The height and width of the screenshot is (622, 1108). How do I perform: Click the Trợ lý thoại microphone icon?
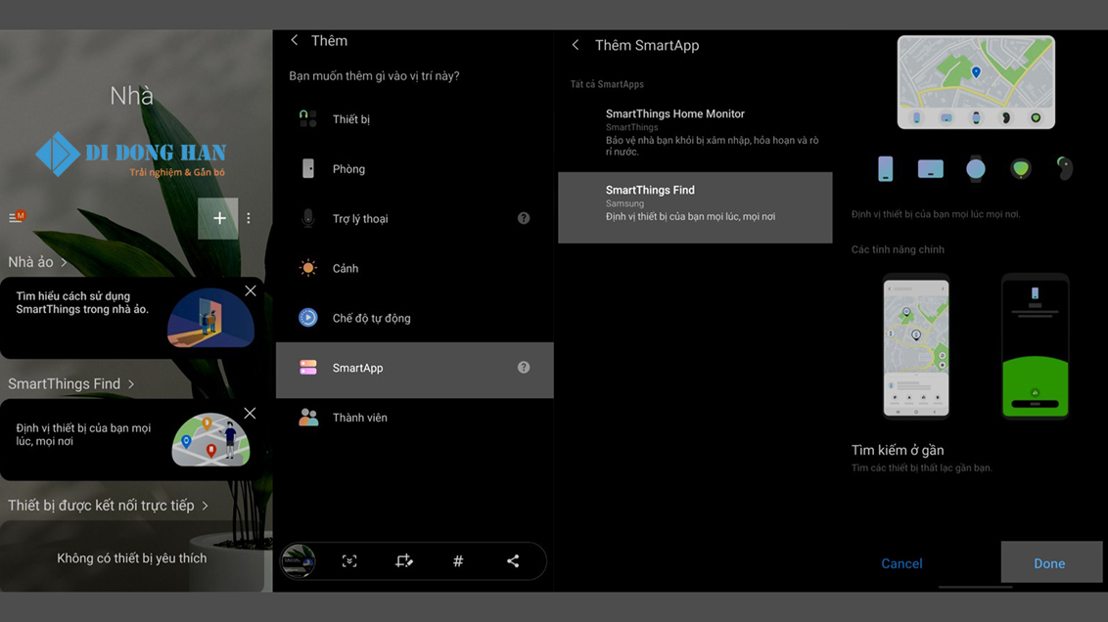point(308,218)
